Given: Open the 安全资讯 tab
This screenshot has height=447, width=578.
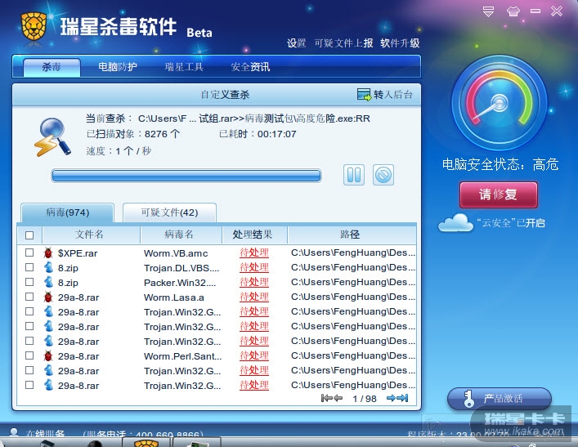Looking at the screenshot, I should tap(250, 67).
